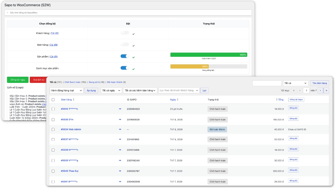Image resolution: width=335 pixels, height=188 pixels.
Task: Click Đồng bộ button for order #5035
Action: tap(293, 108)
